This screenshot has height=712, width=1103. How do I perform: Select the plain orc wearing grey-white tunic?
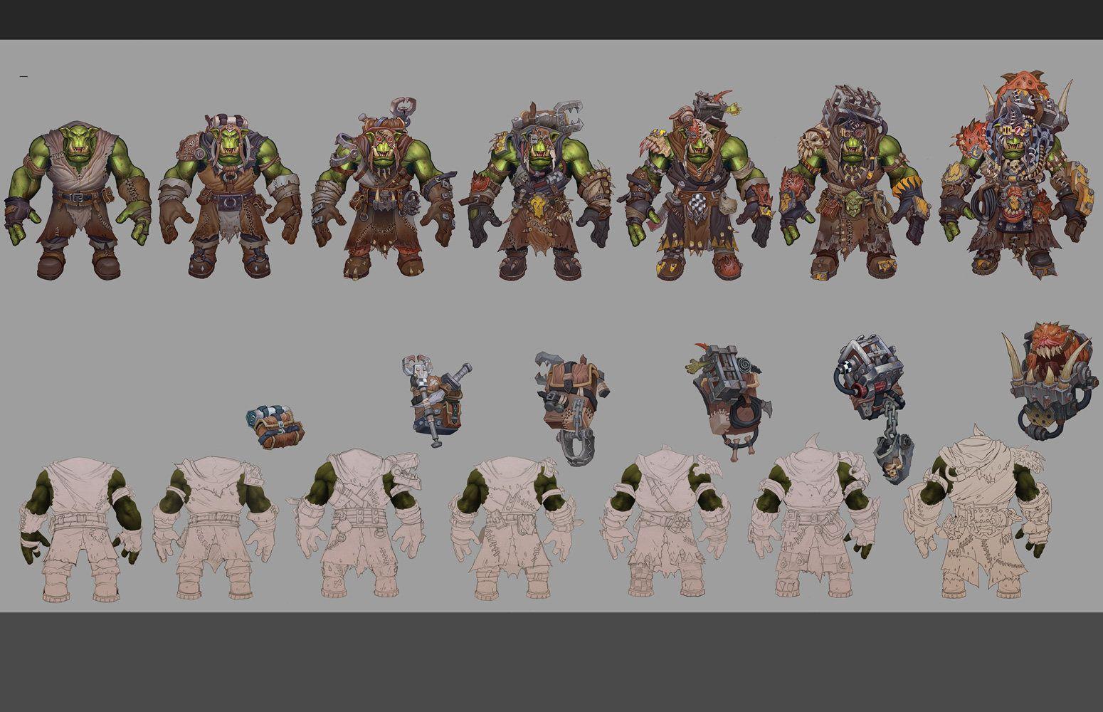pos(78,201)
